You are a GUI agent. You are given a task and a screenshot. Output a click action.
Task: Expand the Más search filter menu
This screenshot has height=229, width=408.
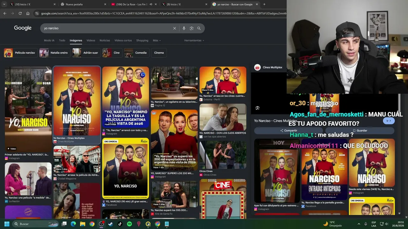(157, 40)
